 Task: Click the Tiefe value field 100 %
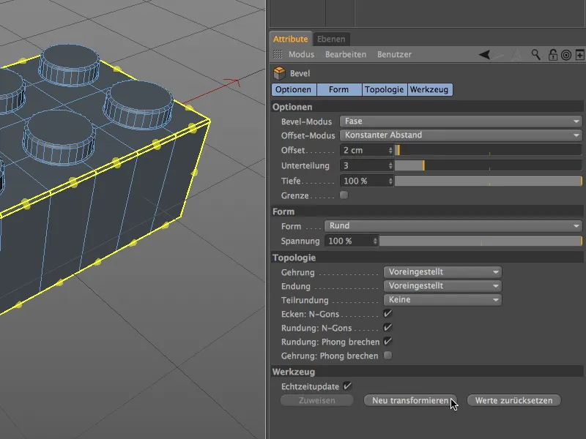[363, 181]
